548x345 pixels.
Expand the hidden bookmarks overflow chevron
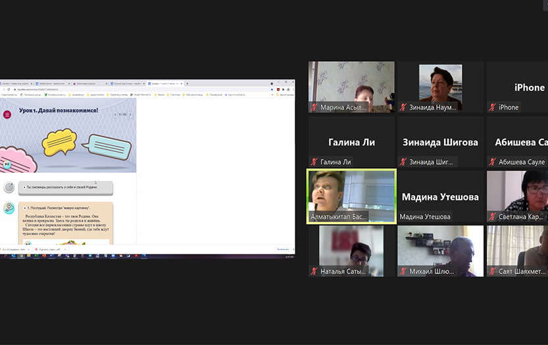click(x=273, y=95)
